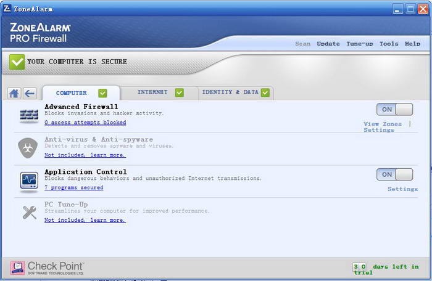Open the Scan menu
The image size is (432, 281).
(302, 44)
